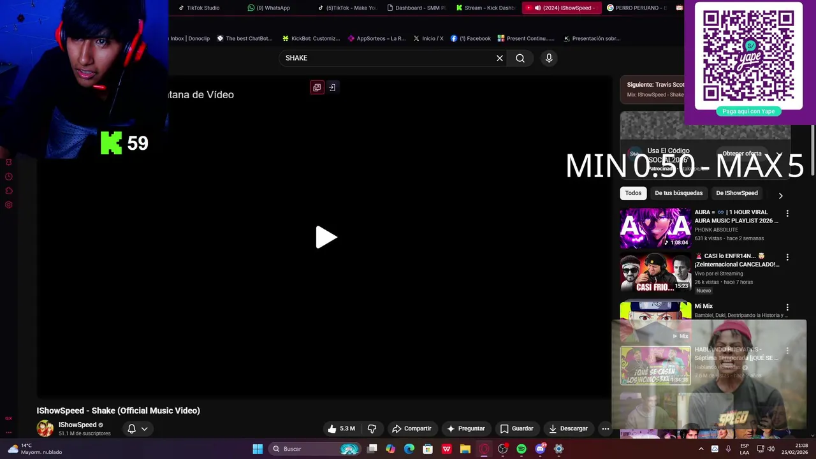This screenshot has height=459, width=816.
Task: Open (1) Facebook bookmark
Action: tap(470, 38)
